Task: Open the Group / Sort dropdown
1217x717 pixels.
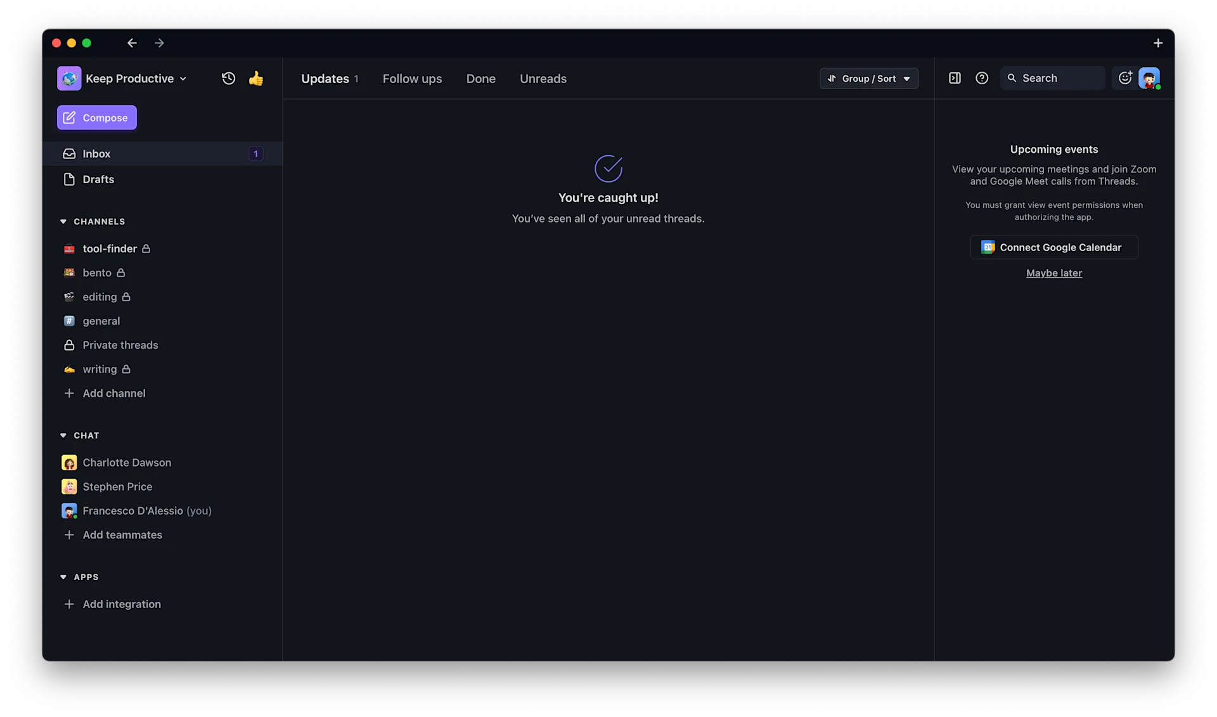Action: coord(868,79)
